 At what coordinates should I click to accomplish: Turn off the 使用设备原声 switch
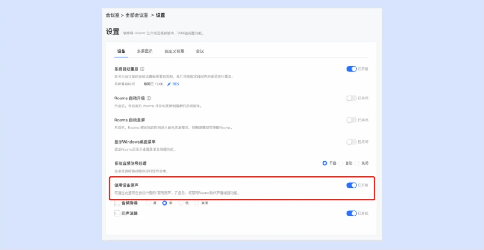point(351,185)
